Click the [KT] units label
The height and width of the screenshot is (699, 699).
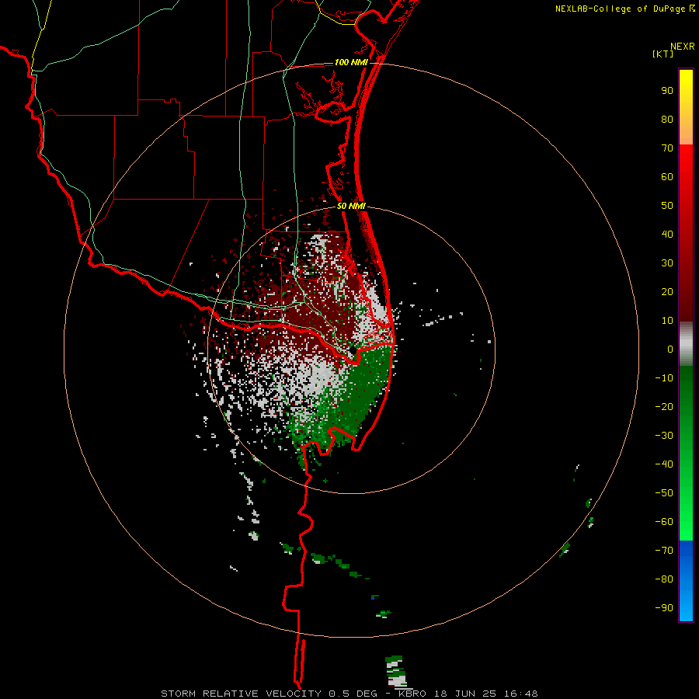tap(663, 54)
